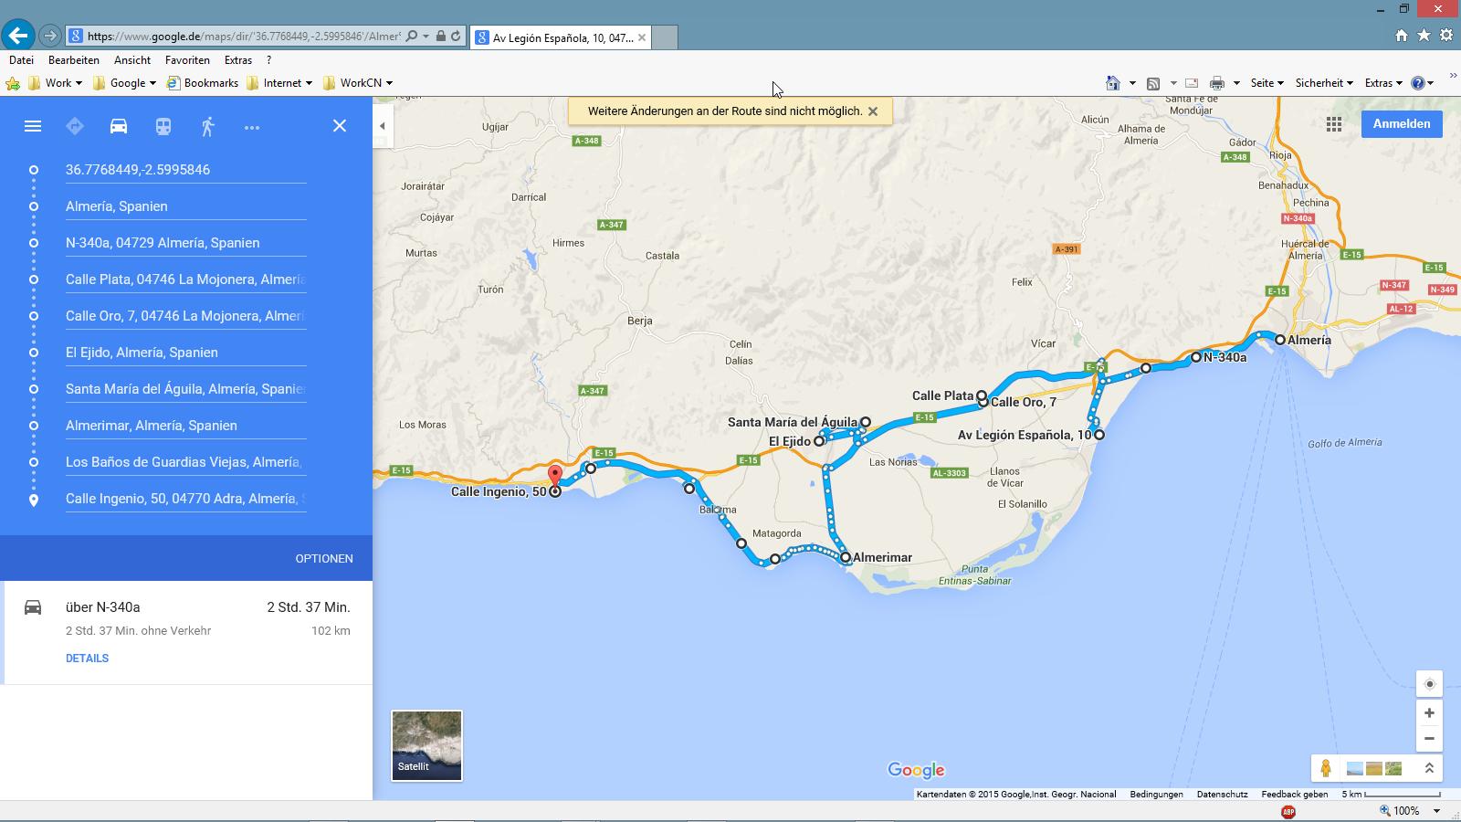Expand the imagery panel chevrons
This screenshot has width=1461, height=822.
click(1429, 769)
